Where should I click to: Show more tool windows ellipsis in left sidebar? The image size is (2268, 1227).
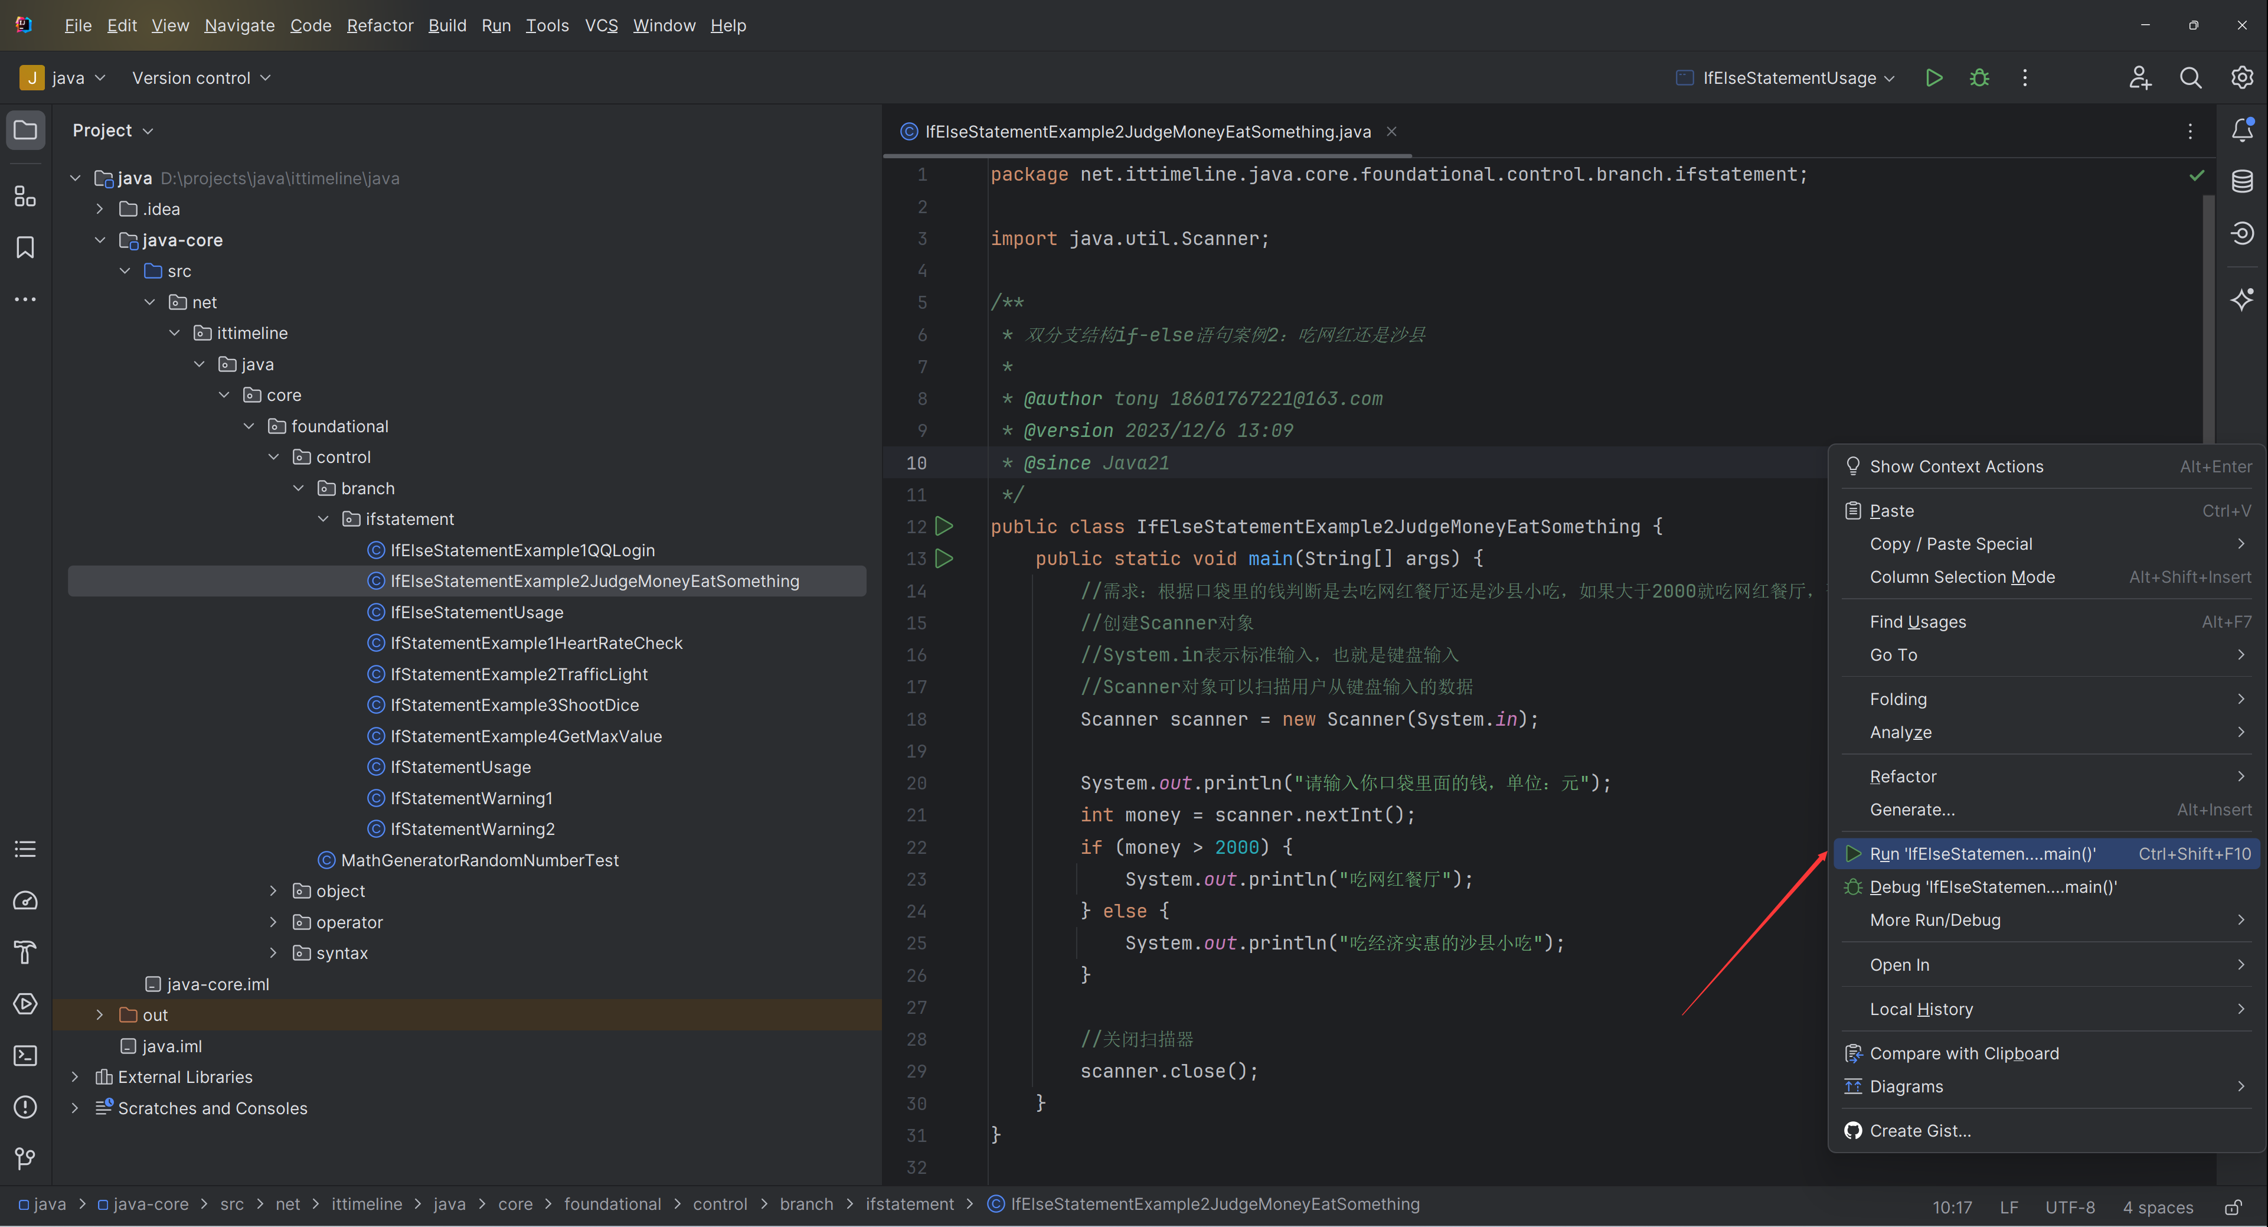25,299
